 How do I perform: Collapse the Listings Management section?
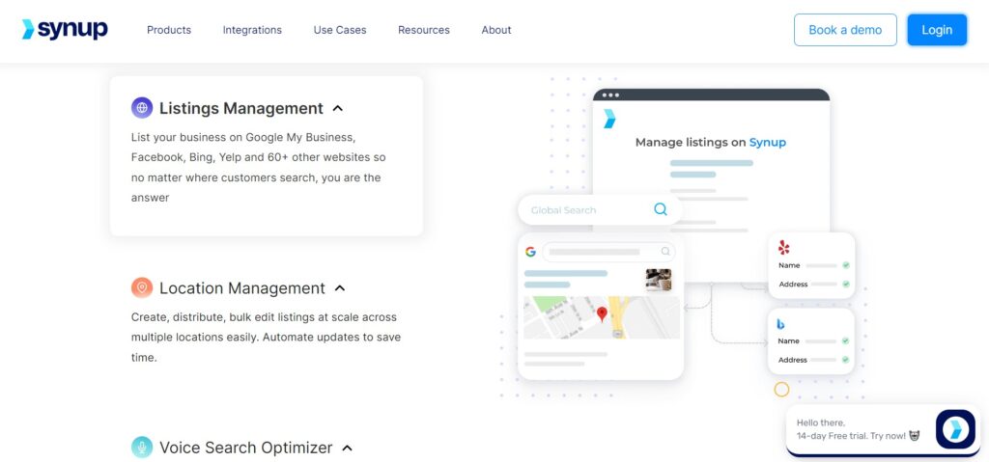coord(337,108)
